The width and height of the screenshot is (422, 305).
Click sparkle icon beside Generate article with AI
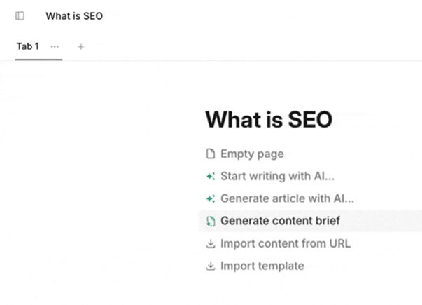(211, 198)
